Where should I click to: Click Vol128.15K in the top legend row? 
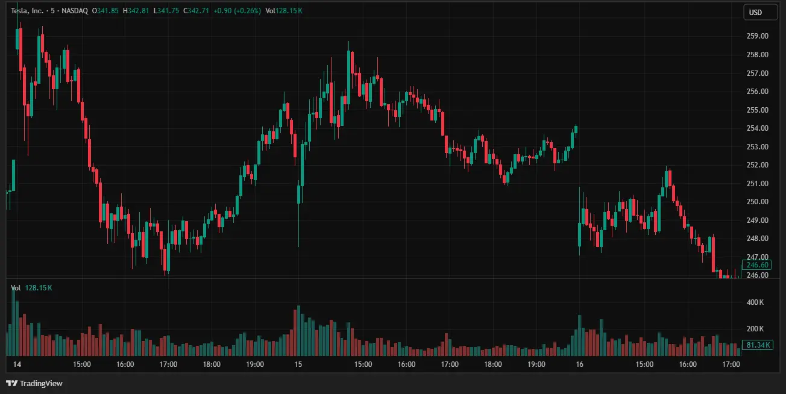click(285, 11)
